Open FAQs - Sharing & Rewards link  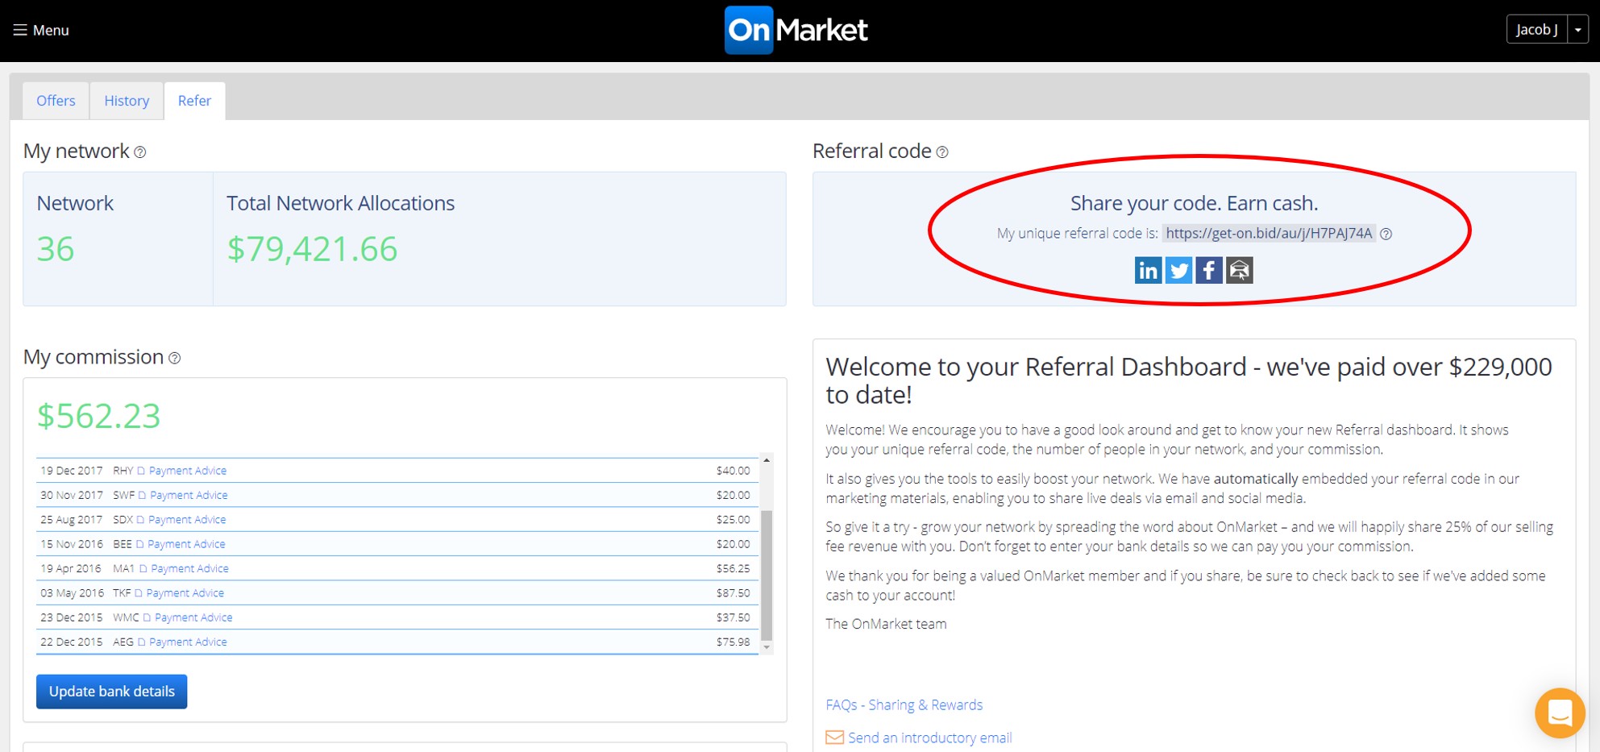pyautogui.click(x=904, y=705)
